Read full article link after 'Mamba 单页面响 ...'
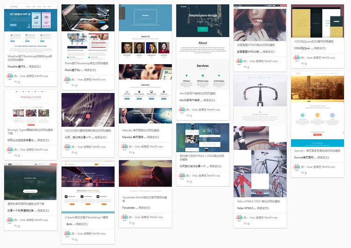This screenshot has width=351, height=248. (x=153, y=137)
